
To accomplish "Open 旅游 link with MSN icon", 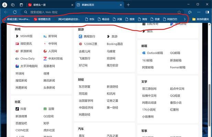I will (x=112, y=36).
